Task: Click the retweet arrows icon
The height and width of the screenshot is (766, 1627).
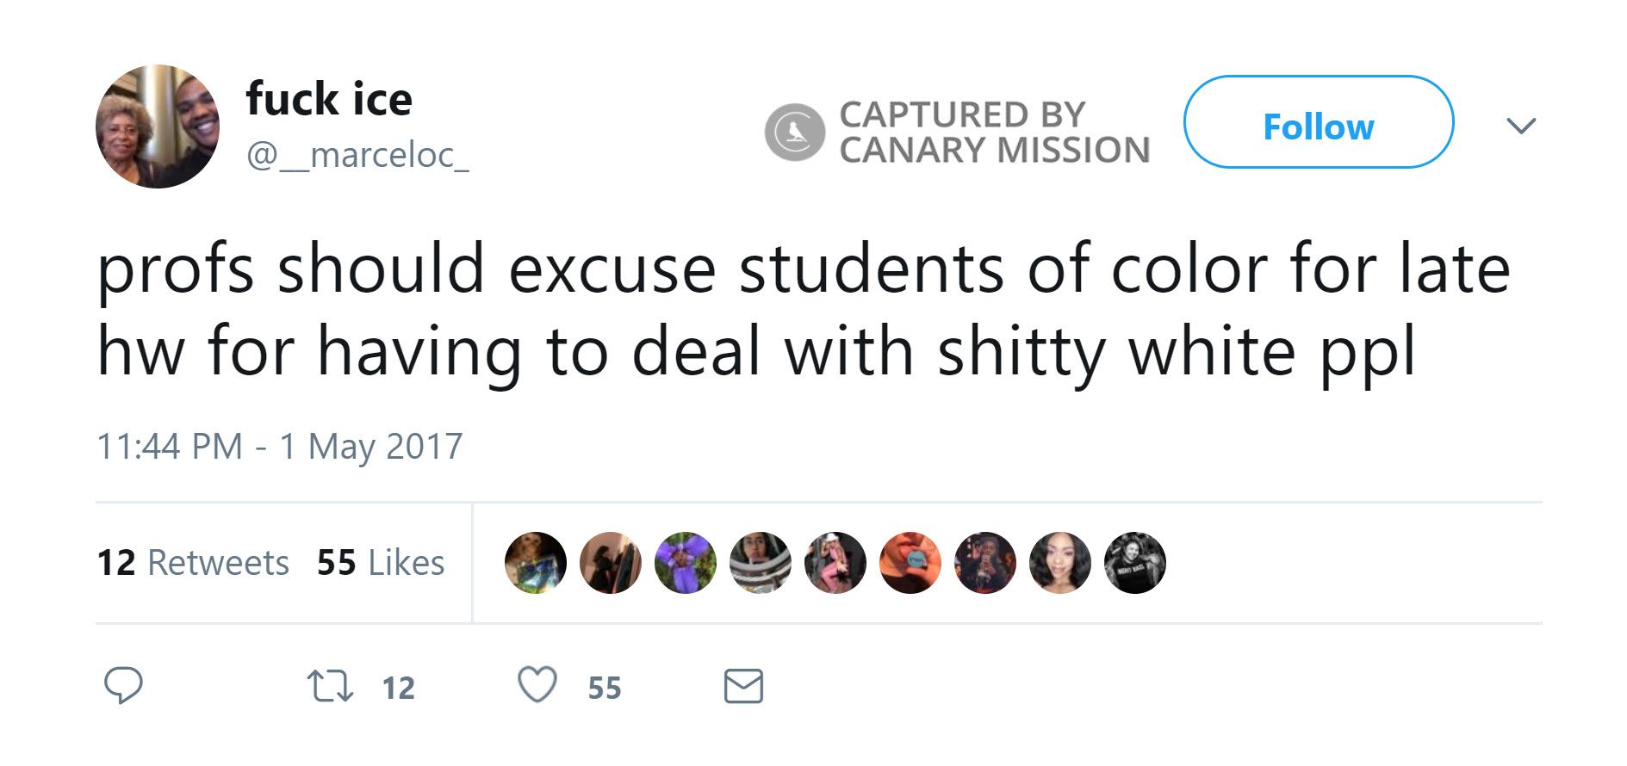Action: point(330,687)
